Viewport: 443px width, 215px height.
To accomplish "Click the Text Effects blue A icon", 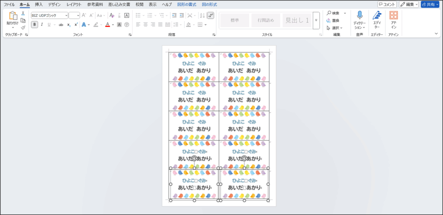I will [84, 25].
